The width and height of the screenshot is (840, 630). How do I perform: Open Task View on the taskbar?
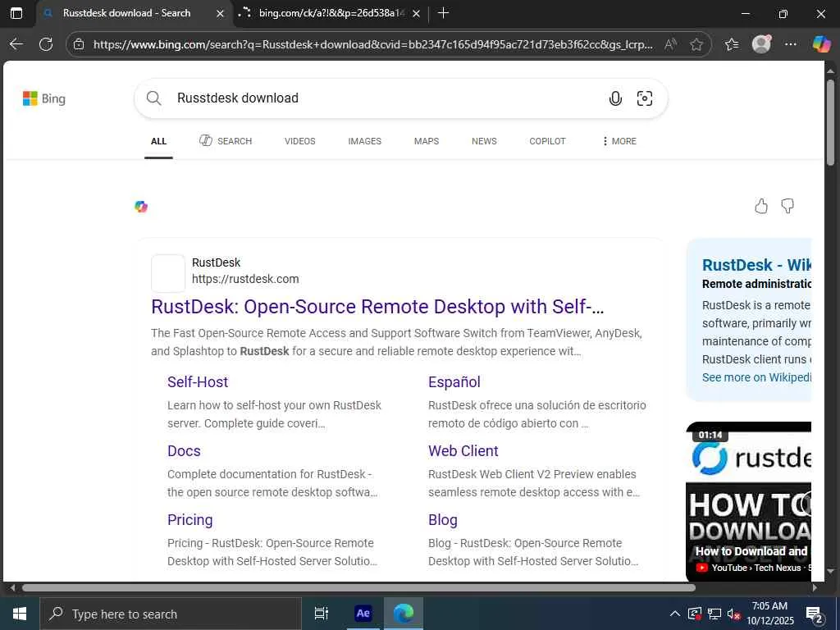[x=321, y=614]
